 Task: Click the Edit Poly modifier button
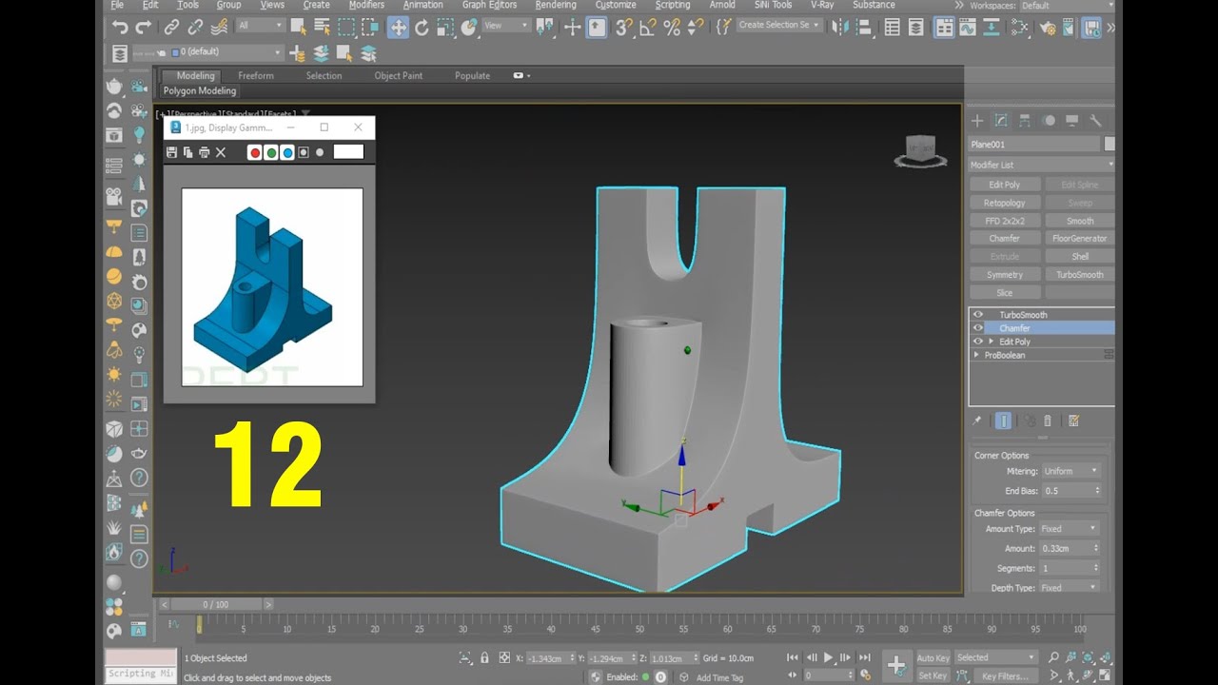pos(1004,185)
